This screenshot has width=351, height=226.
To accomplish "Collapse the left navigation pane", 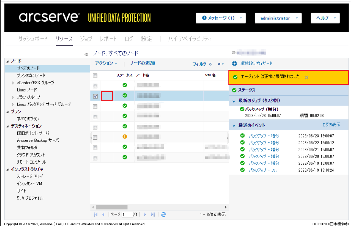I will [x=86, y=54].
